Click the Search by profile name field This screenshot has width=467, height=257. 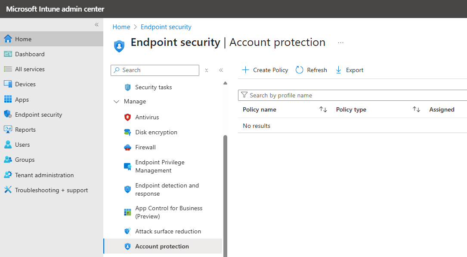tap(353, 95)
